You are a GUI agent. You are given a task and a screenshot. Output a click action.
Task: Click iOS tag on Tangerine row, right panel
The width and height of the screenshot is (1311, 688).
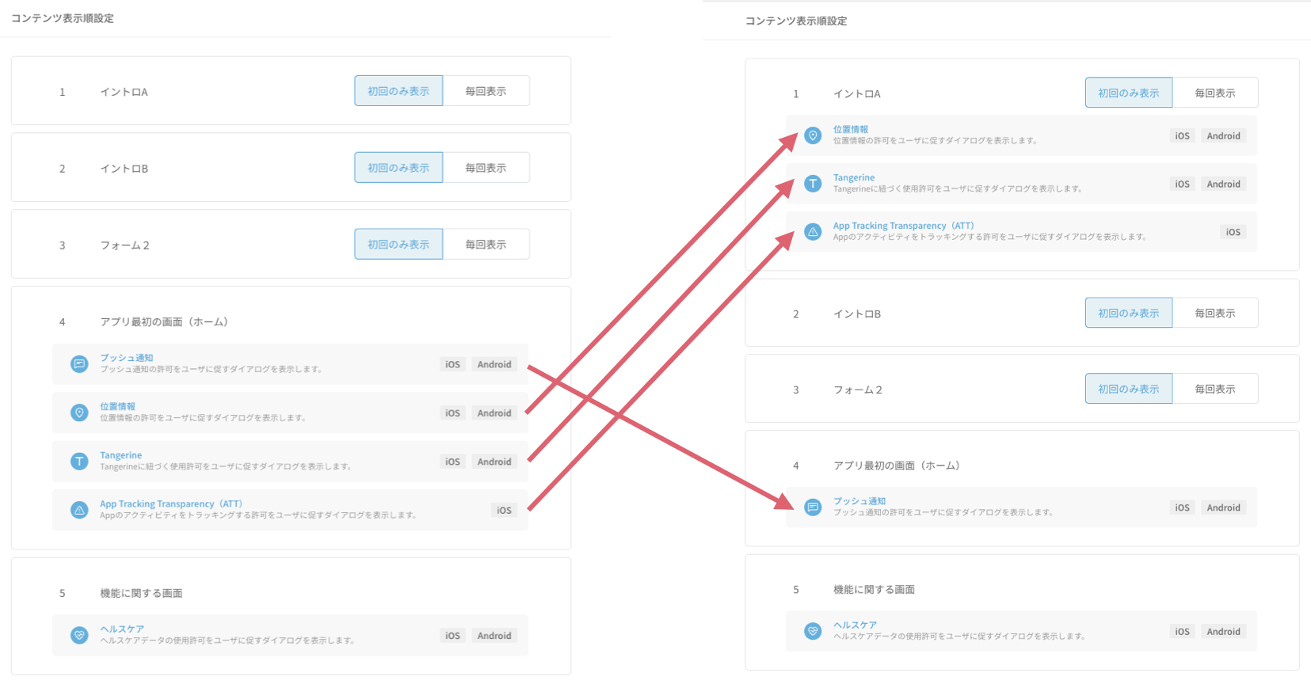(1182, 184)
